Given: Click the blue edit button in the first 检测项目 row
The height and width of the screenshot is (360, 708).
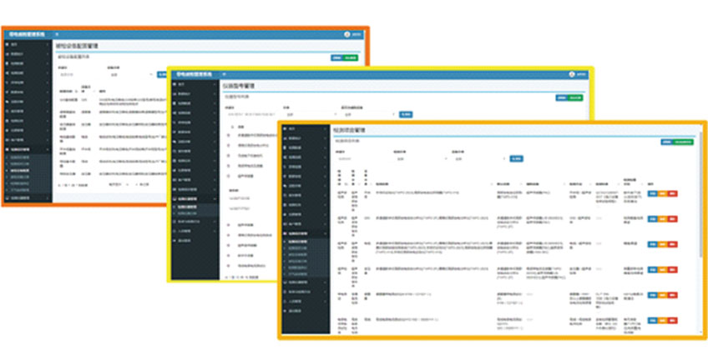Looking at the screenshot, I should pos(653,193).
